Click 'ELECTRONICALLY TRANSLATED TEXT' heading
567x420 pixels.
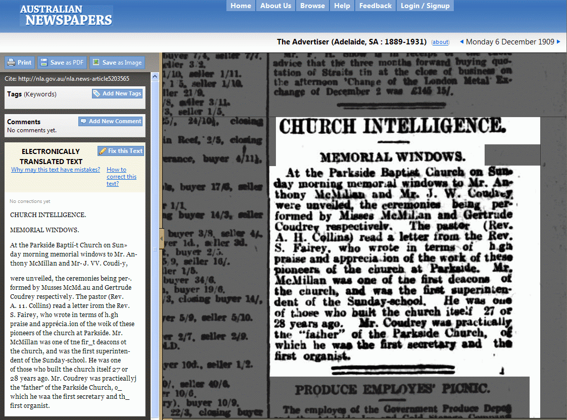tap(51, 156)
